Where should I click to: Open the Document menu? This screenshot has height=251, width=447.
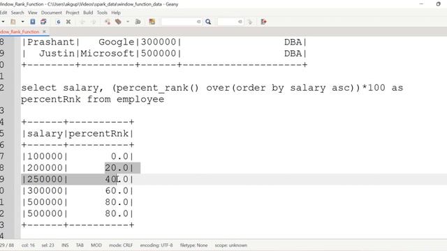coord(51,13)
